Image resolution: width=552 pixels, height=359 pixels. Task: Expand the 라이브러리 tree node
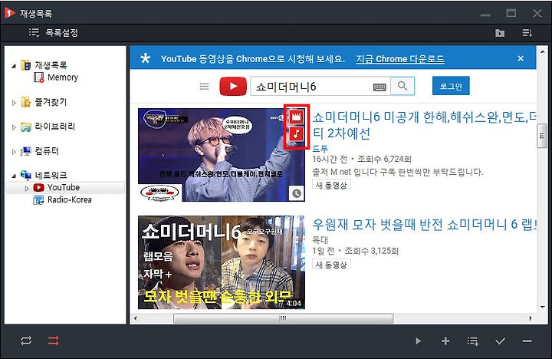[x=14, y=127]
